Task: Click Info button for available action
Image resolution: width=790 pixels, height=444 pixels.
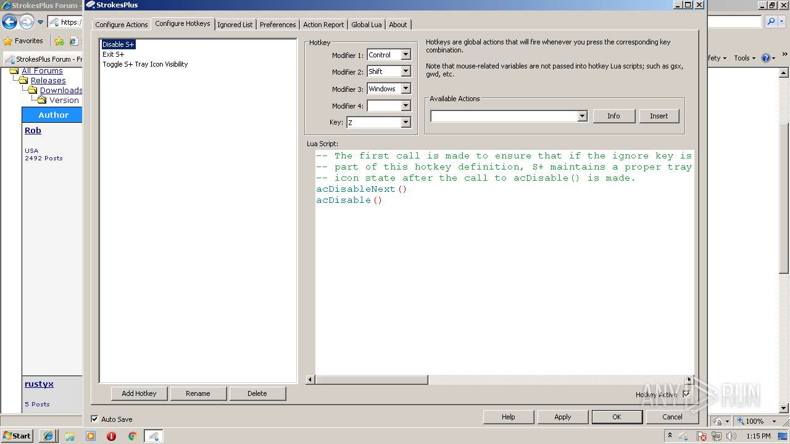Action: [x=613, y=116]
